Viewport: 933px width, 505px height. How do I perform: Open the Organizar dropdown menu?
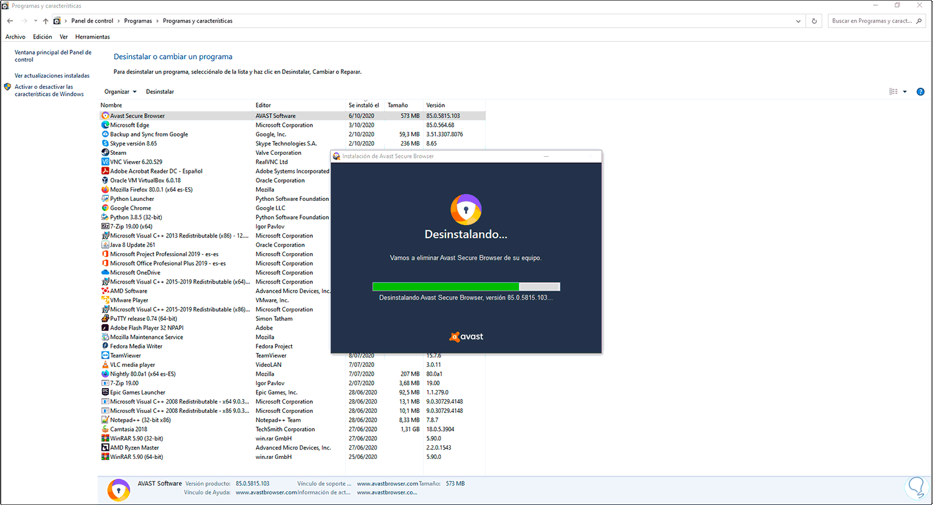(x=120, y=91)
